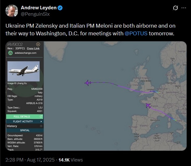Click the Full Details green button
Screen dimensions: 191x166
pyautogui.click(x=24, y=117)
